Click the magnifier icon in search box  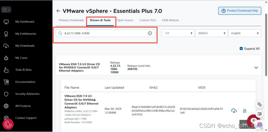(60, 33)
